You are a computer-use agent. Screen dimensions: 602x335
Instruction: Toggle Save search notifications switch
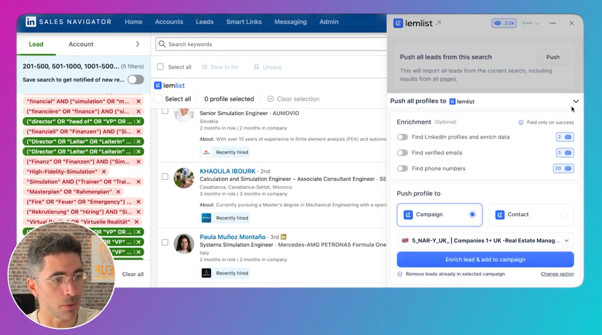(136, 79)
